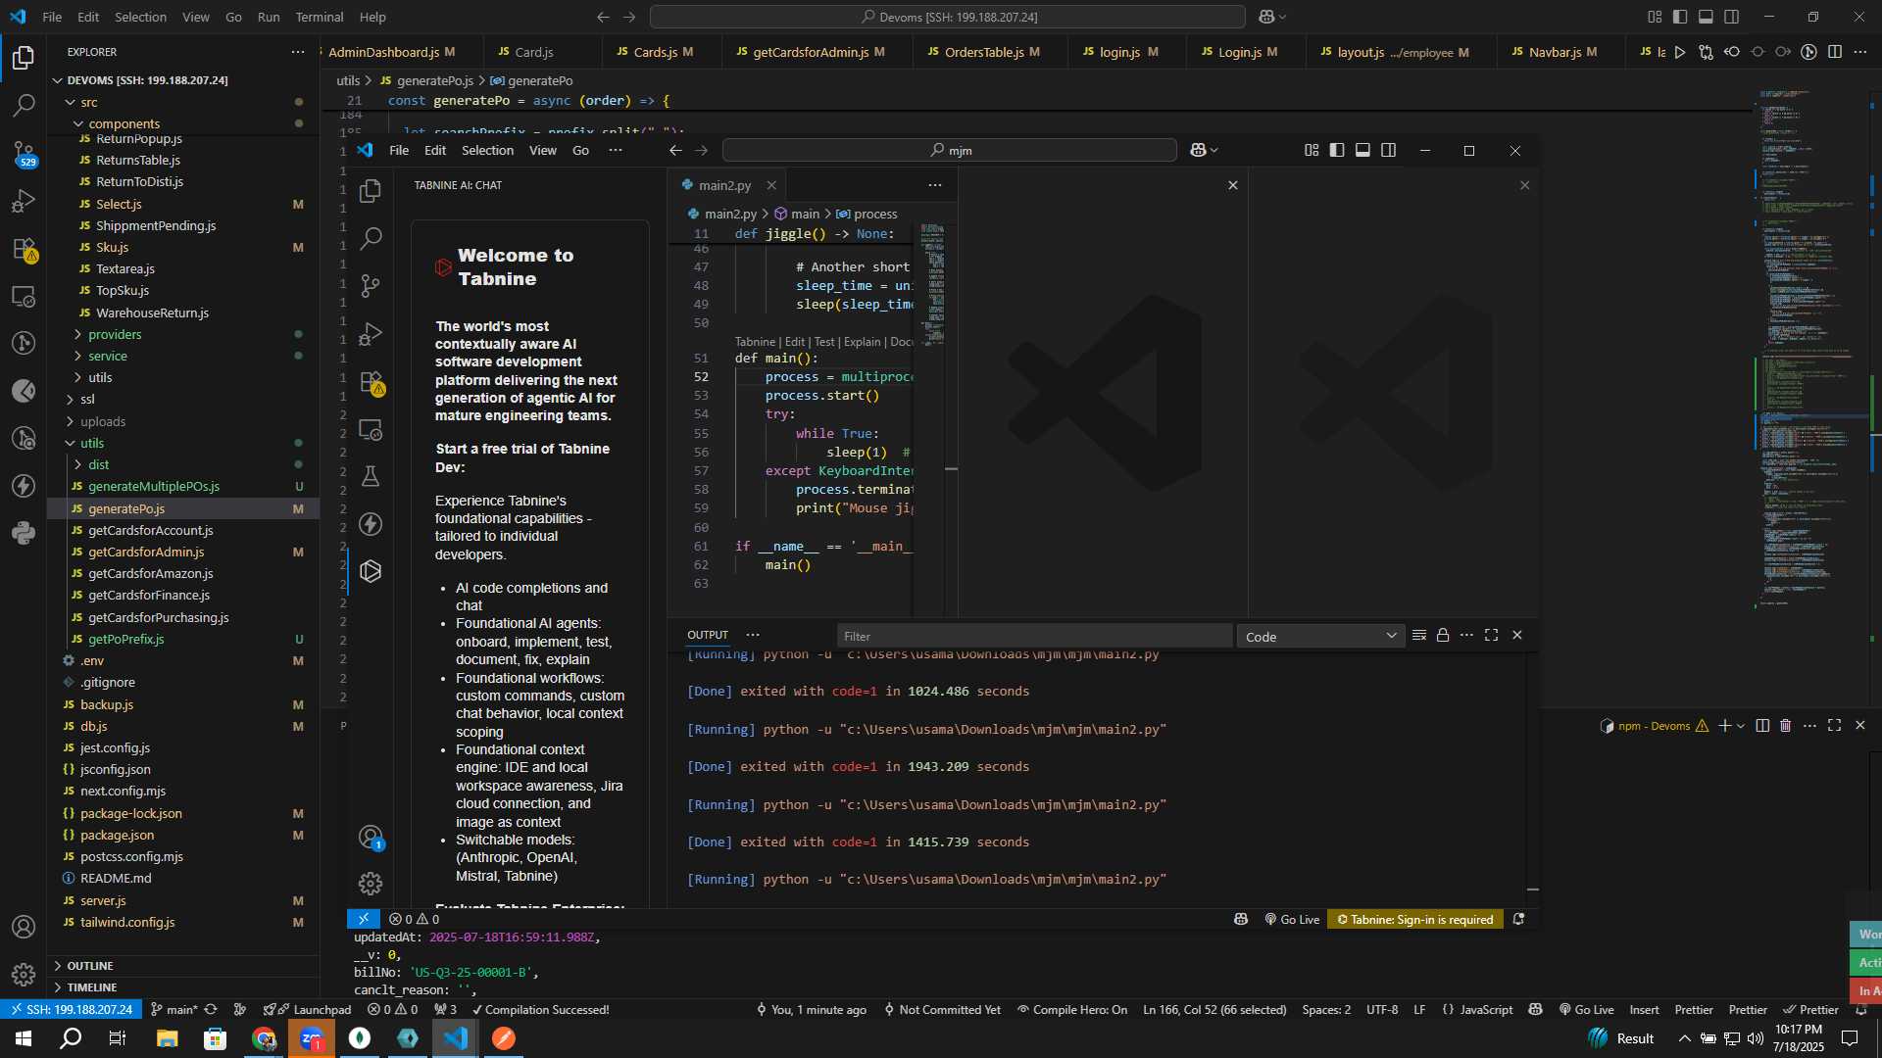
Task: Open Run and Debug in Devoms activity bar
Action: click(24, 201)
